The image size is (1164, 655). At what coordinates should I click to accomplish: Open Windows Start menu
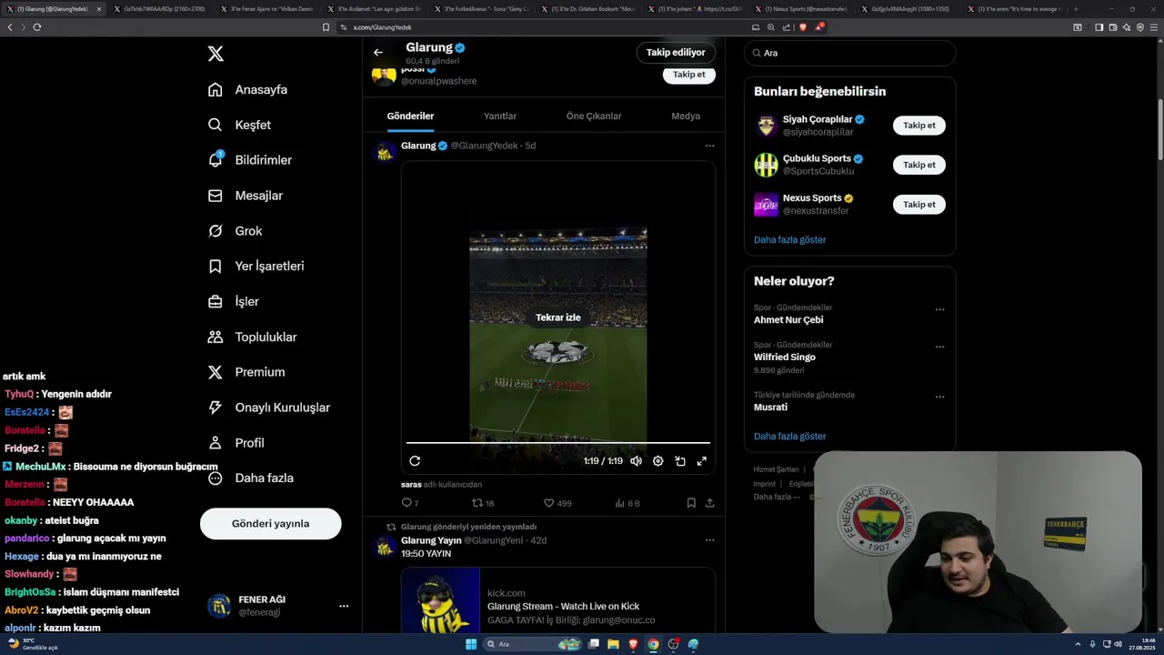coord(471,644)
